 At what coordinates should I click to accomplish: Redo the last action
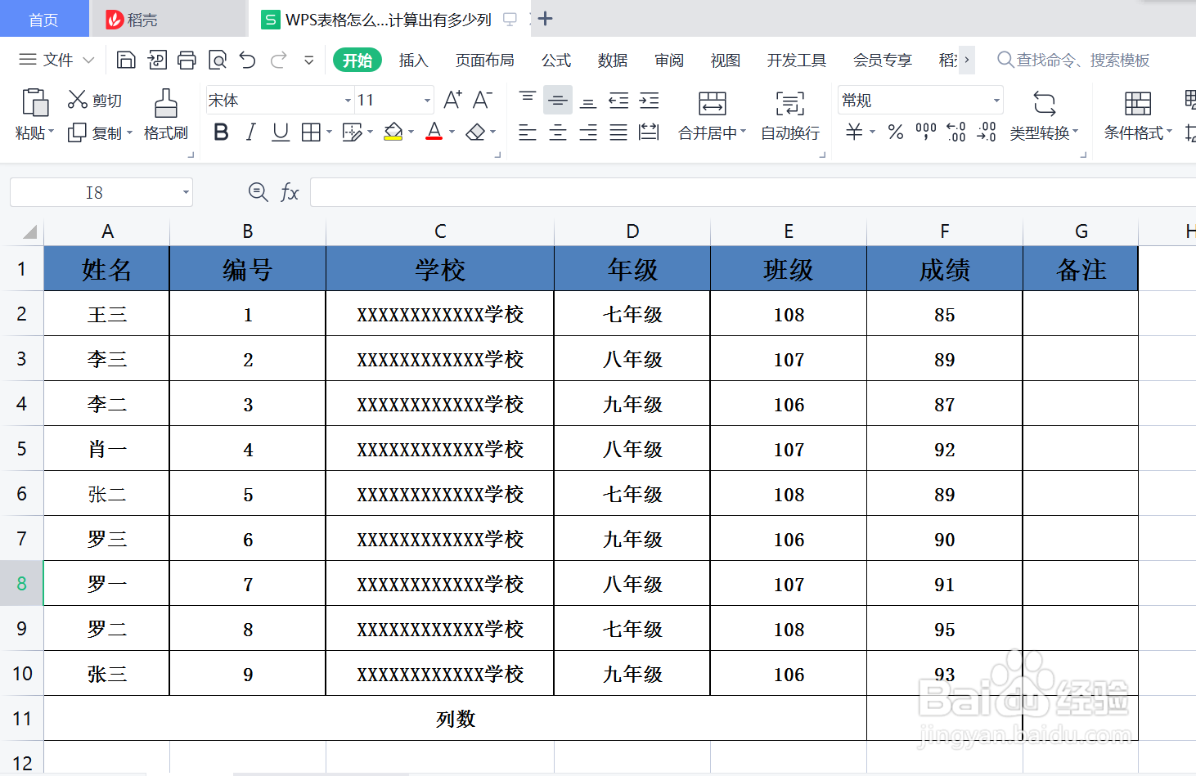pyautogui.click(x=278, y=60)
